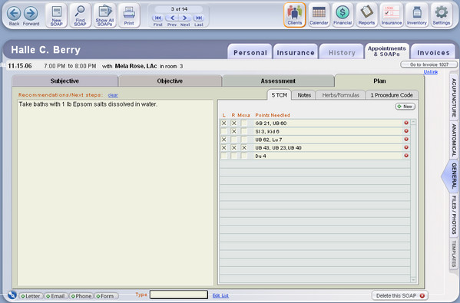The image size is (460, 303).
Task: Click Delete this SOAP button
Action: [x=400, y=295]
